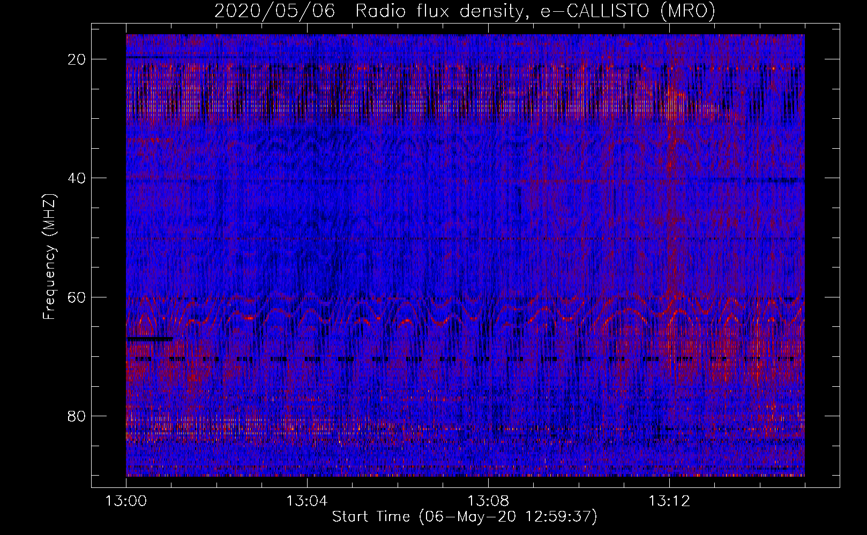Click the time tick label '13:12'
The height and width of the screenshot is (535, 867).
[x=669, y=501]
